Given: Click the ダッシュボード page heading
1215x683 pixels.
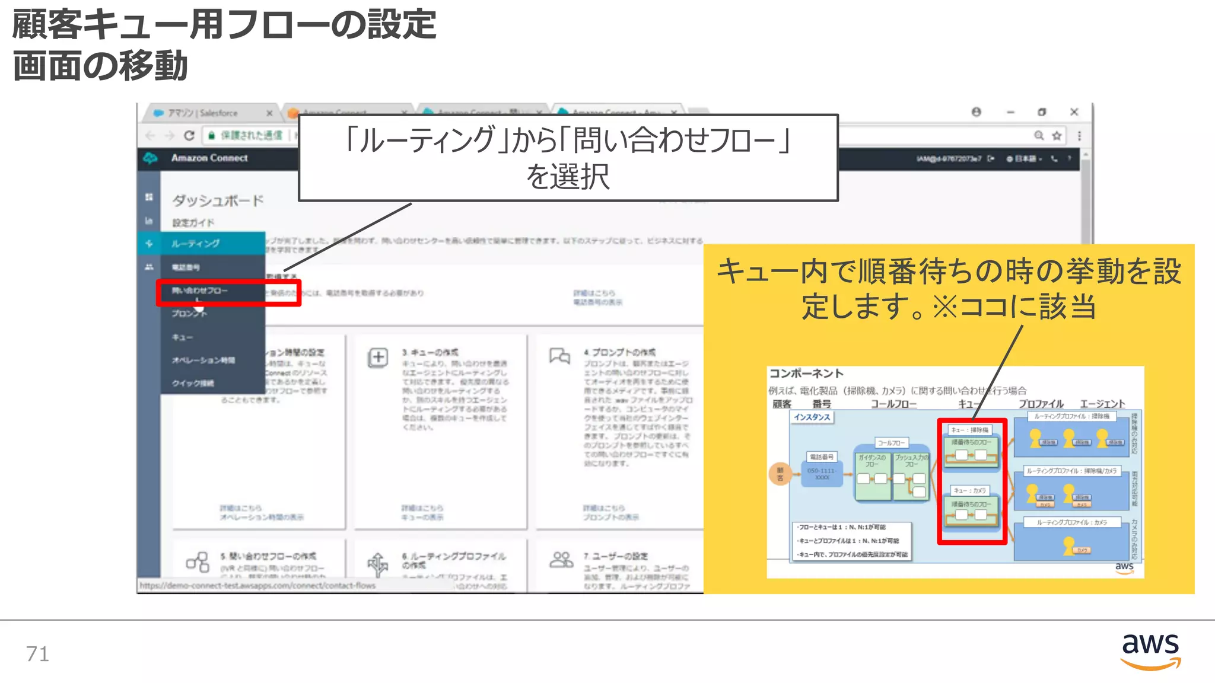Looking at the screenshot, I should 218,201.
